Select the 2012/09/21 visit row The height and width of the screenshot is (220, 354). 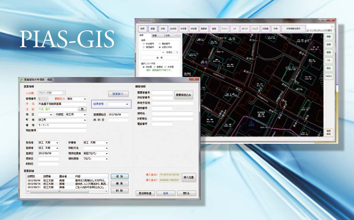pyautogui.click(x=67, y=187)
